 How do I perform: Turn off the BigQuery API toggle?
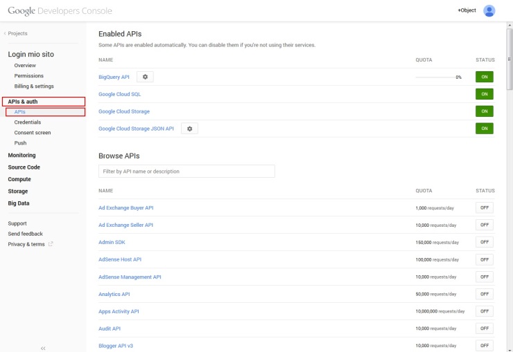(x=484, y=77)
